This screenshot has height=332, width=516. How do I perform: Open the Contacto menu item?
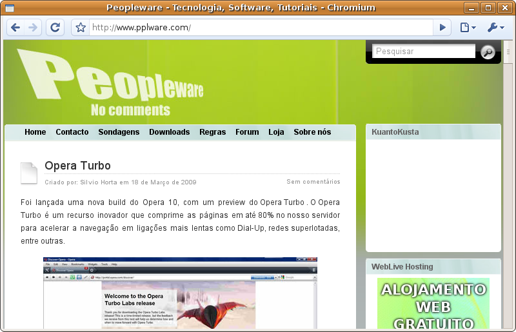[x=72, y=132]
